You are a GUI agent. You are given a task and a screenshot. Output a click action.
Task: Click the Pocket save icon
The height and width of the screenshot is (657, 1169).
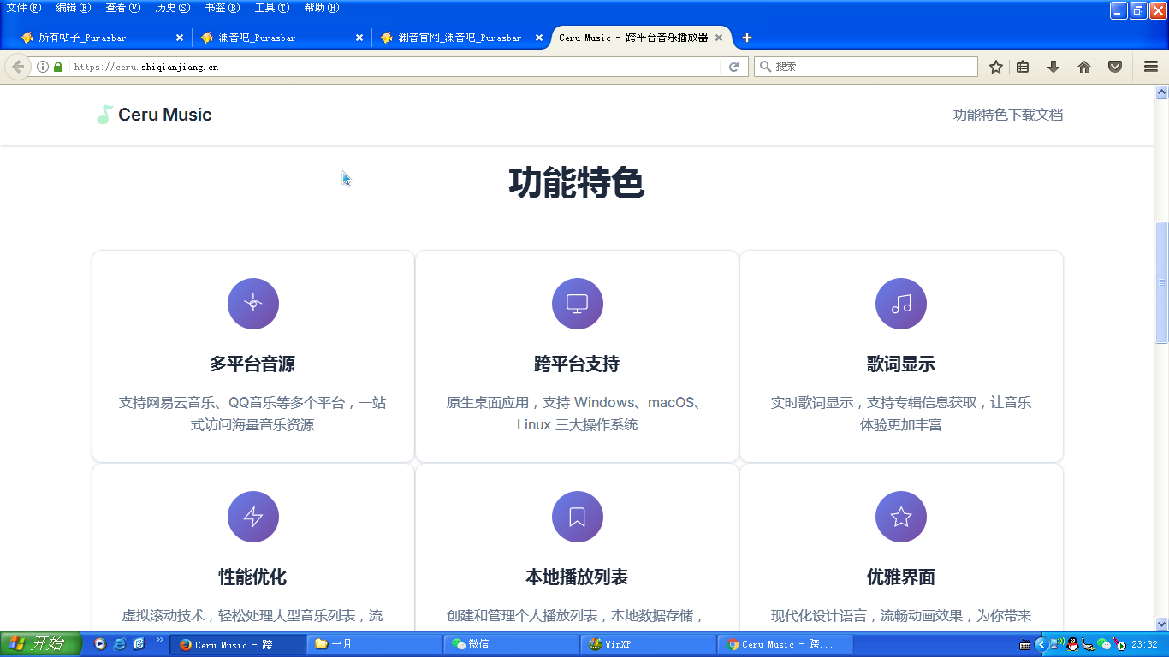(1115, 67)
